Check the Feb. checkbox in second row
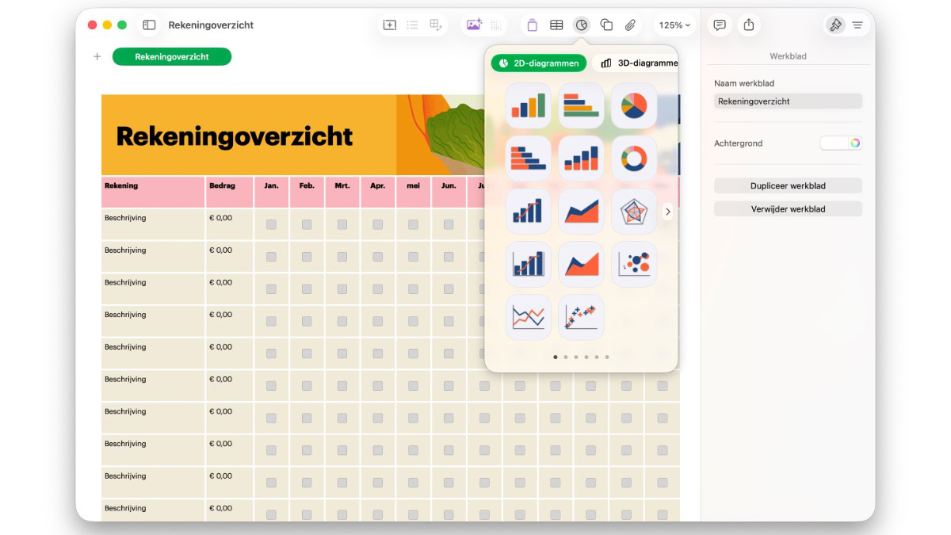The width and height of the screenshot is (951, 535). point(307,257)
